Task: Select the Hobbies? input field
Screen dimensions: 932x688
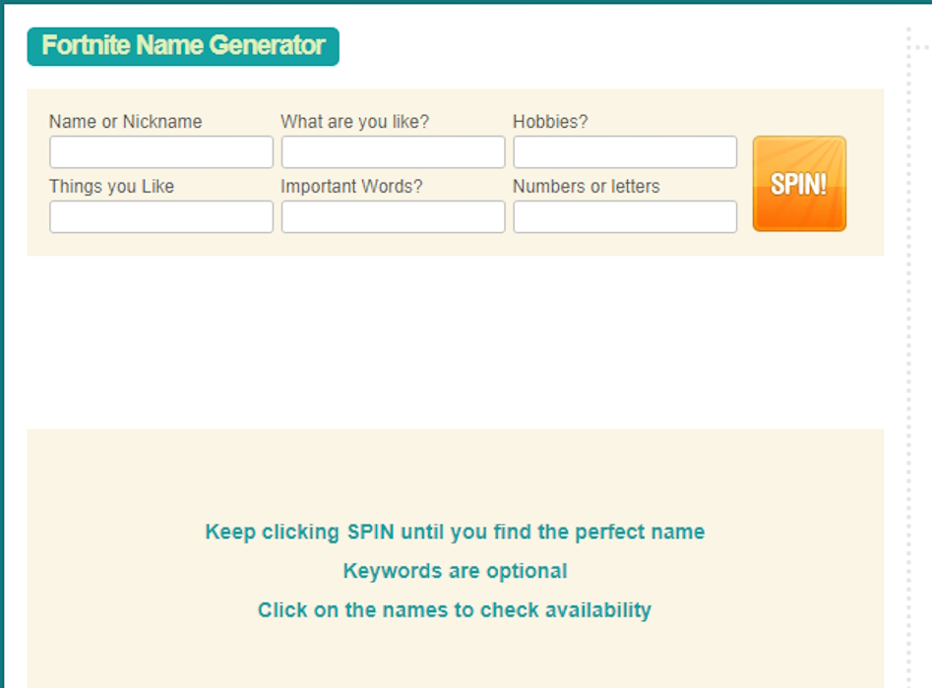Action: (625, 152)
